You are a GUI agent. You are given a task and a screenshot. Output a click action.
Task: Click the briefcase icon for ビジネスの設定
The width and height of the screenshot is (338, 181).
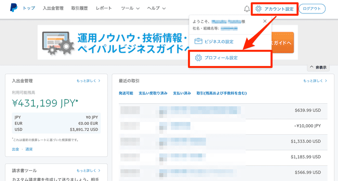coord(198,41)
